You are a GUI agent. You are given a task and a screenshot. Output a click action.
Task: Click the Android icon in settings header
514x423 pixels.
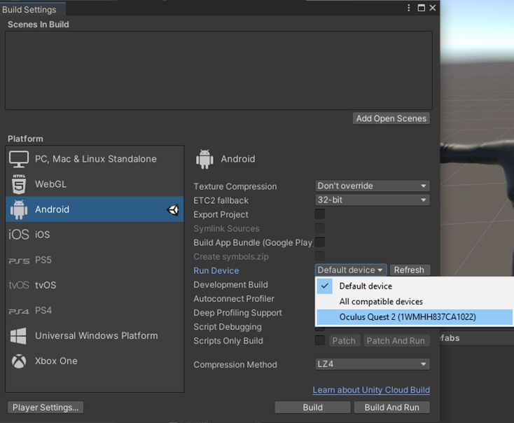coord(204,159)
